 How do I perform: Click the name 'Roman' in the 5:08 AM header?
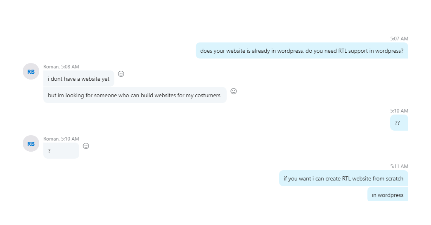click(51, 67)
